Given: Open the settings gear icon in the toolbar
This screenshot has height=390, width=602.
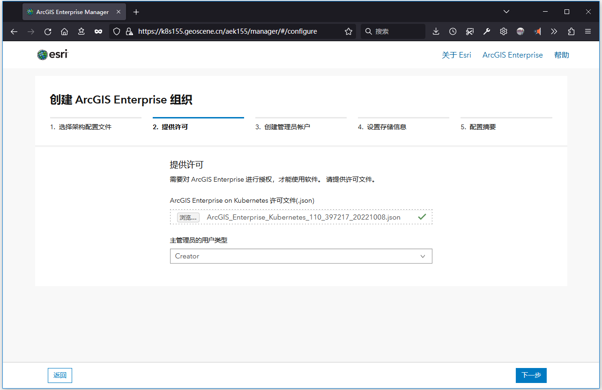Looking at the screenshot, I should point(504,31).
